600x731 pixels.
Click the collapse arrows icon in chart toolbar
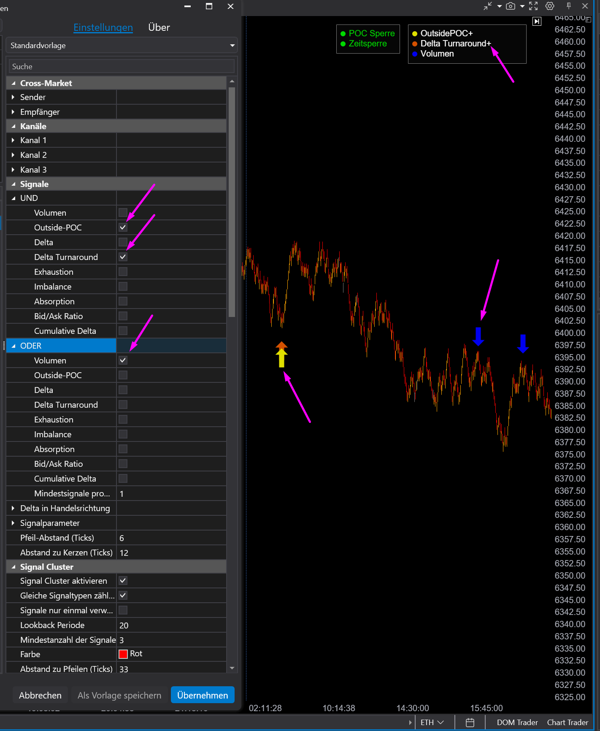[x=488, y=6]
